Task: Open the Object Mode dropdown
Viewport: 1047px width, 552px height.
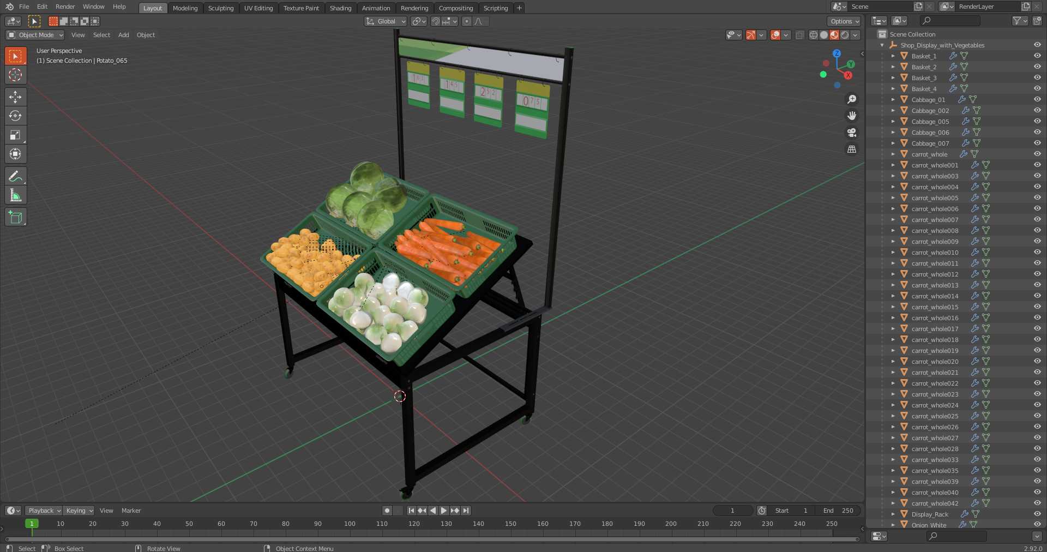Action: (35, 35)
